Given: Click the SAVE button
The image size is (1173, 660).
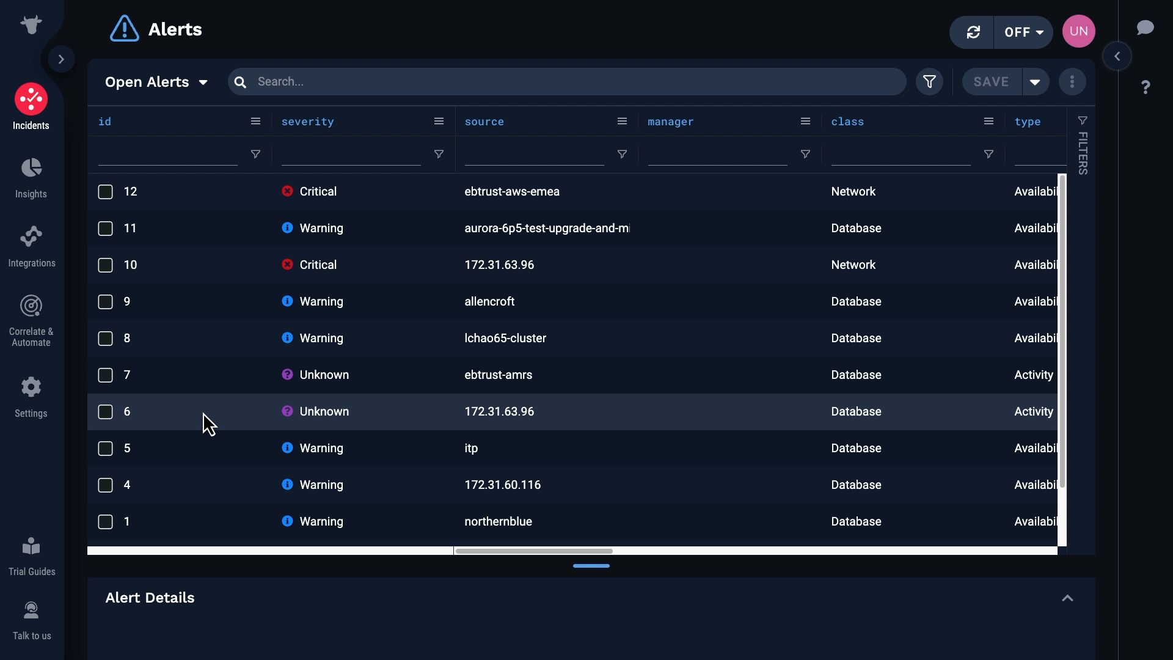Looking at the screenshot, I should point(991,82).
